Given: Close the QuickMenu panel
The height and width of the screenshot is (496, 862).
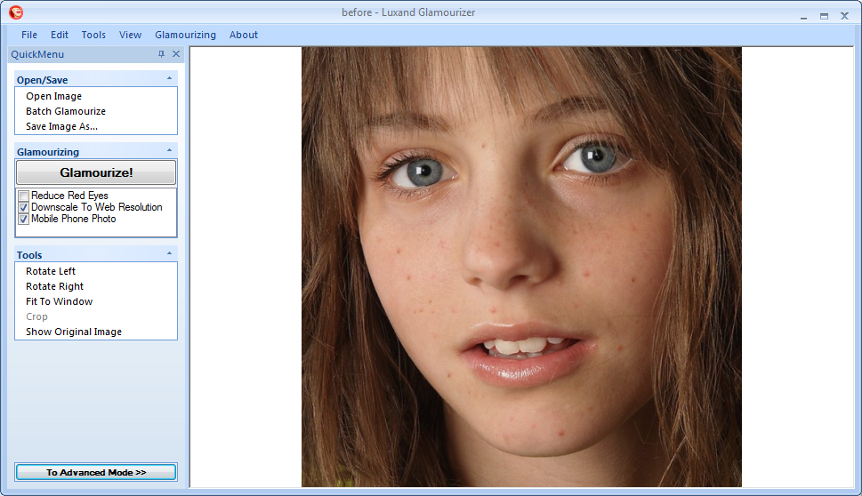Looking at the screenshot, I should 175,54.
